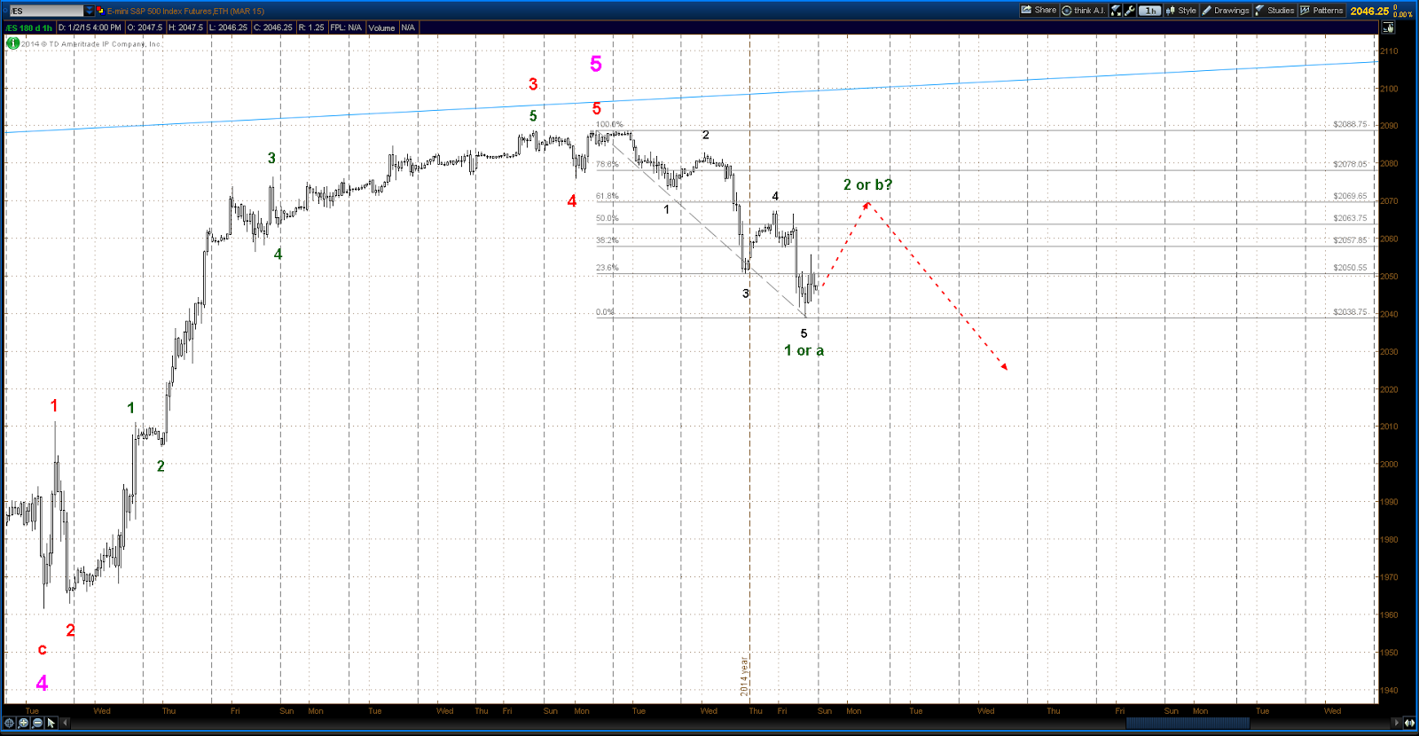This screenshot has width=1419, height=736.
Task: Select the pointer cursor tool
Action: tap(51, 723)
